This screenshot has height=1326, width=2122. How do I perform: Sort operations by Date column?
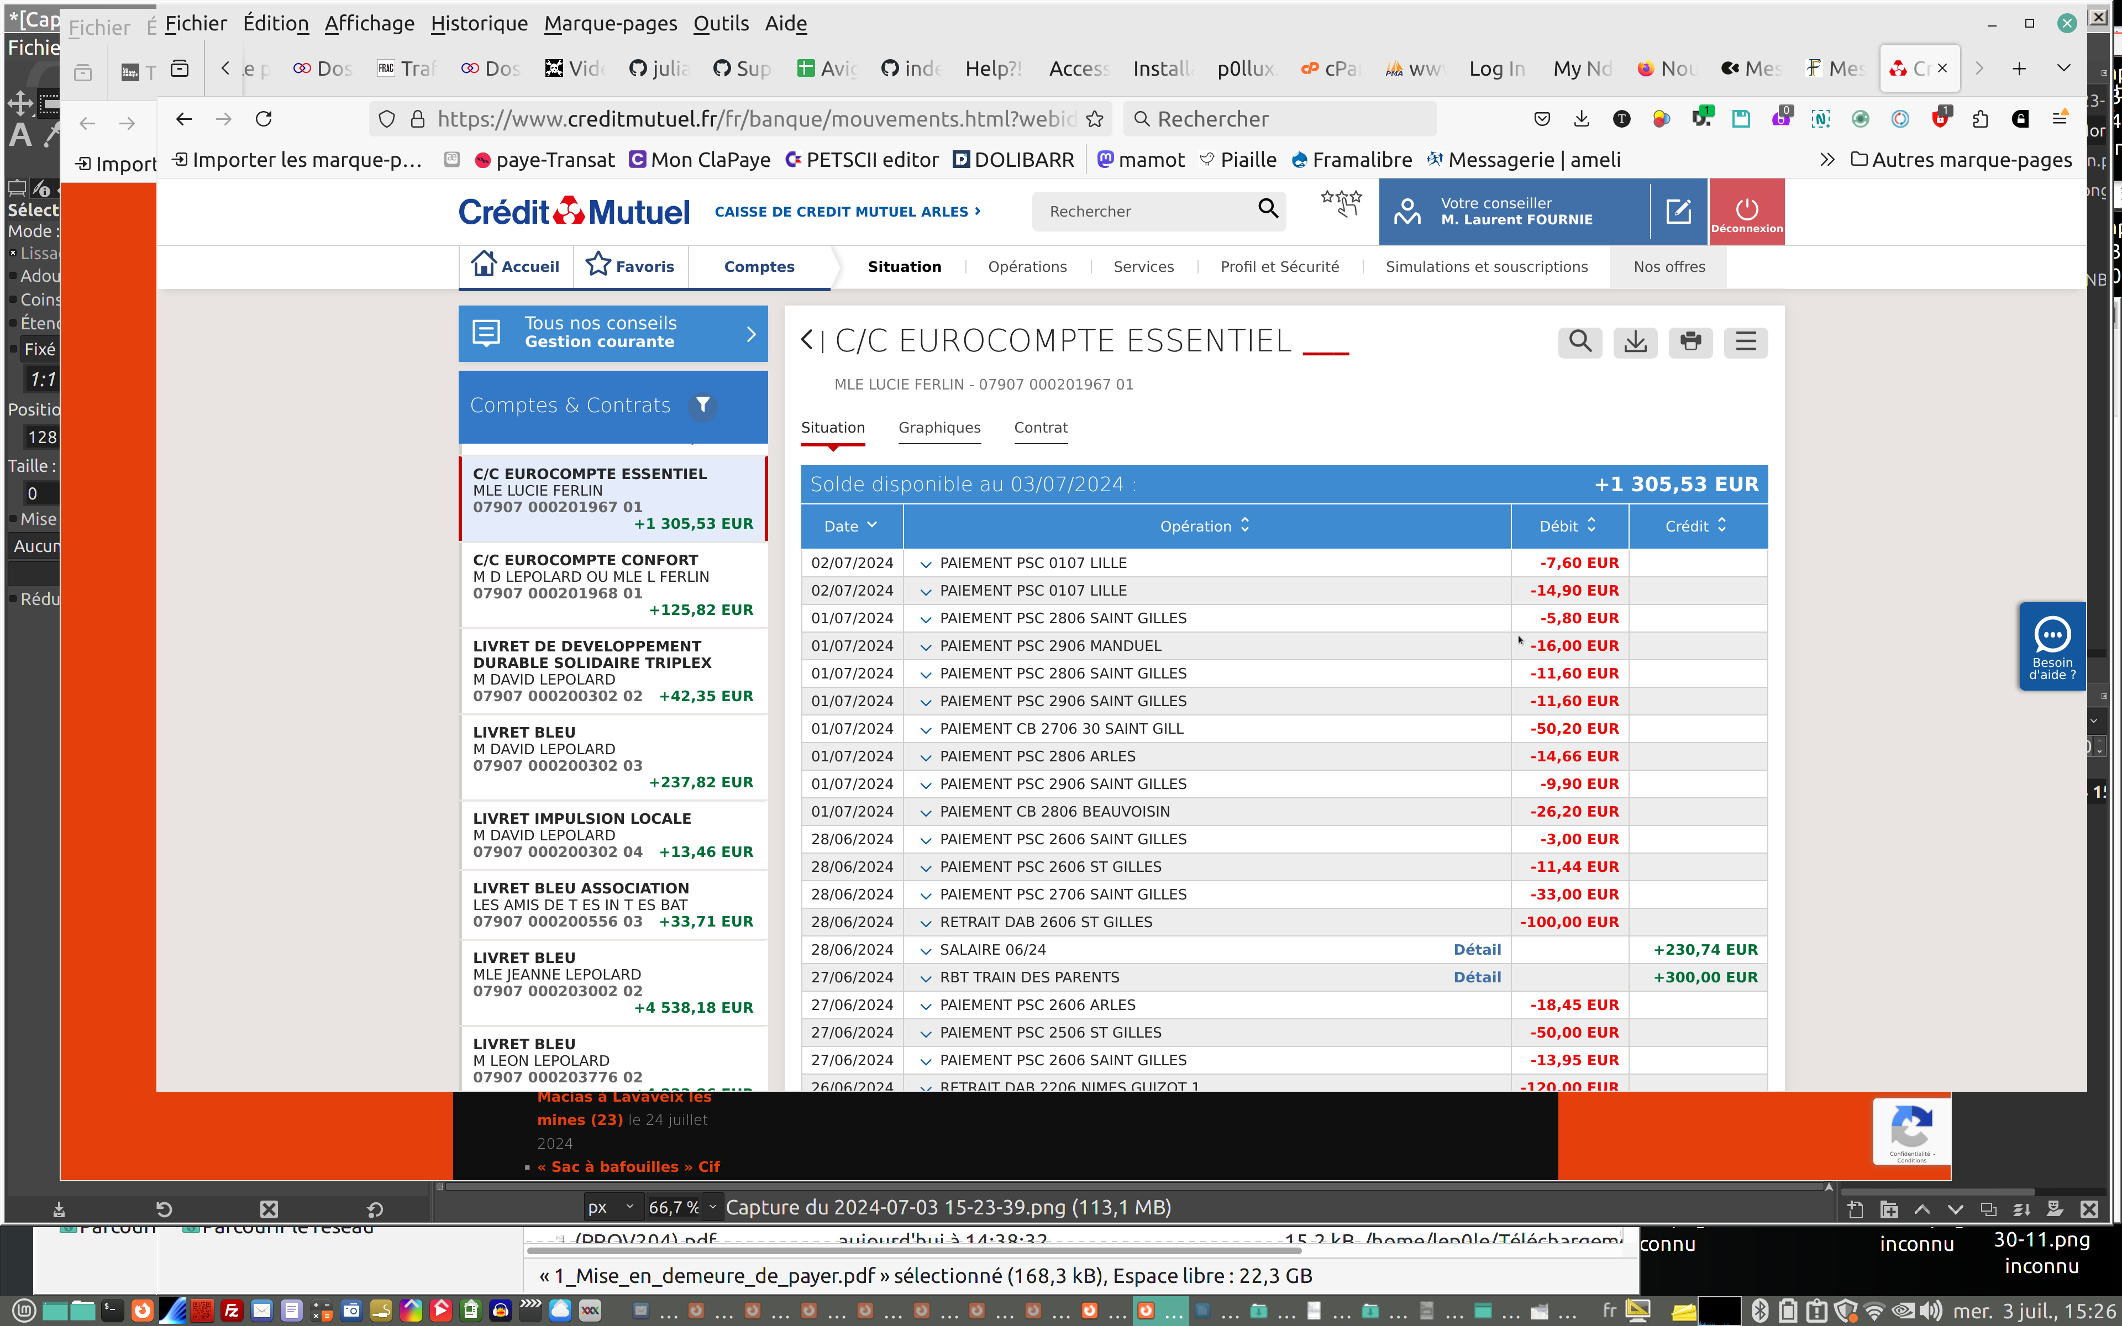pyautogui.click(x=850, y=526)
